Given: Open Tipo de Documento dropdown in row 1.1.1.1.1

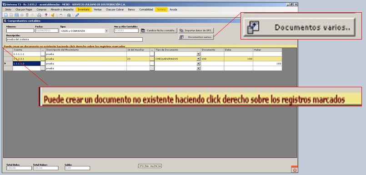Looking at the screenshot, I should pyautogui.click(x=198, y=54).
